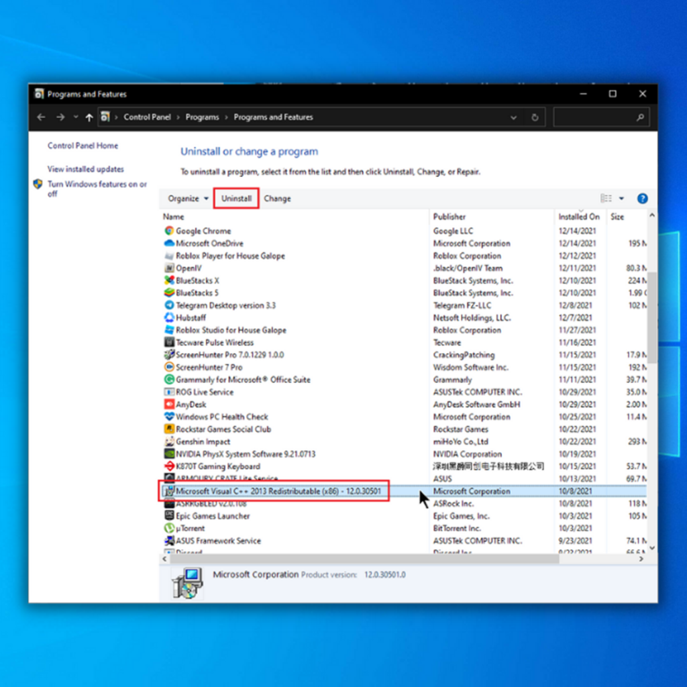This screenshot has height=687, width=687.
Task: Click the refresh icon in address bar
Action: tap(535, 117)
